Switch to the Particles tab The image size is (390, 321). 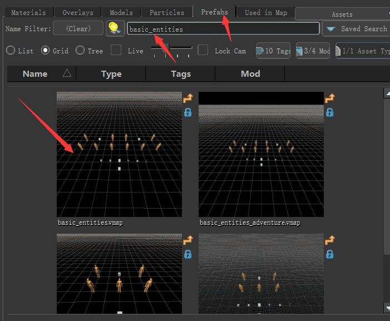[x=167, y=12]
